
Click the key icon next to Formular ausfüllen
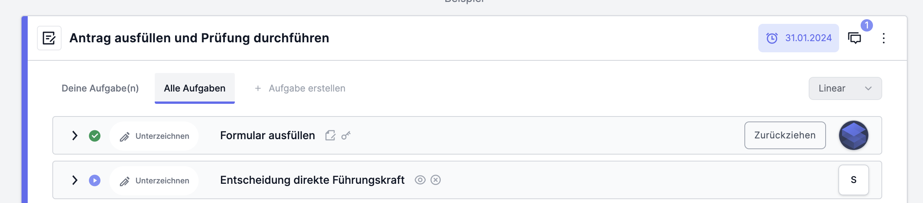click(346, 135)
